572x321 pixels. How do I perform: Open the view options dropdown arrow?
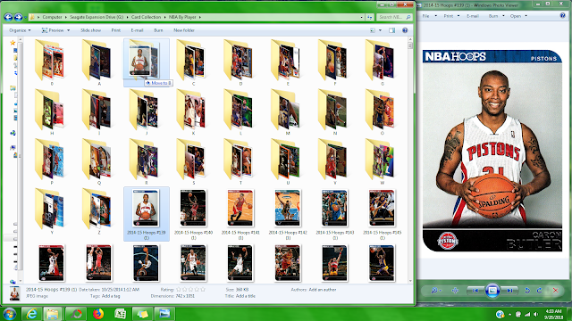click(x=380, y=30)
